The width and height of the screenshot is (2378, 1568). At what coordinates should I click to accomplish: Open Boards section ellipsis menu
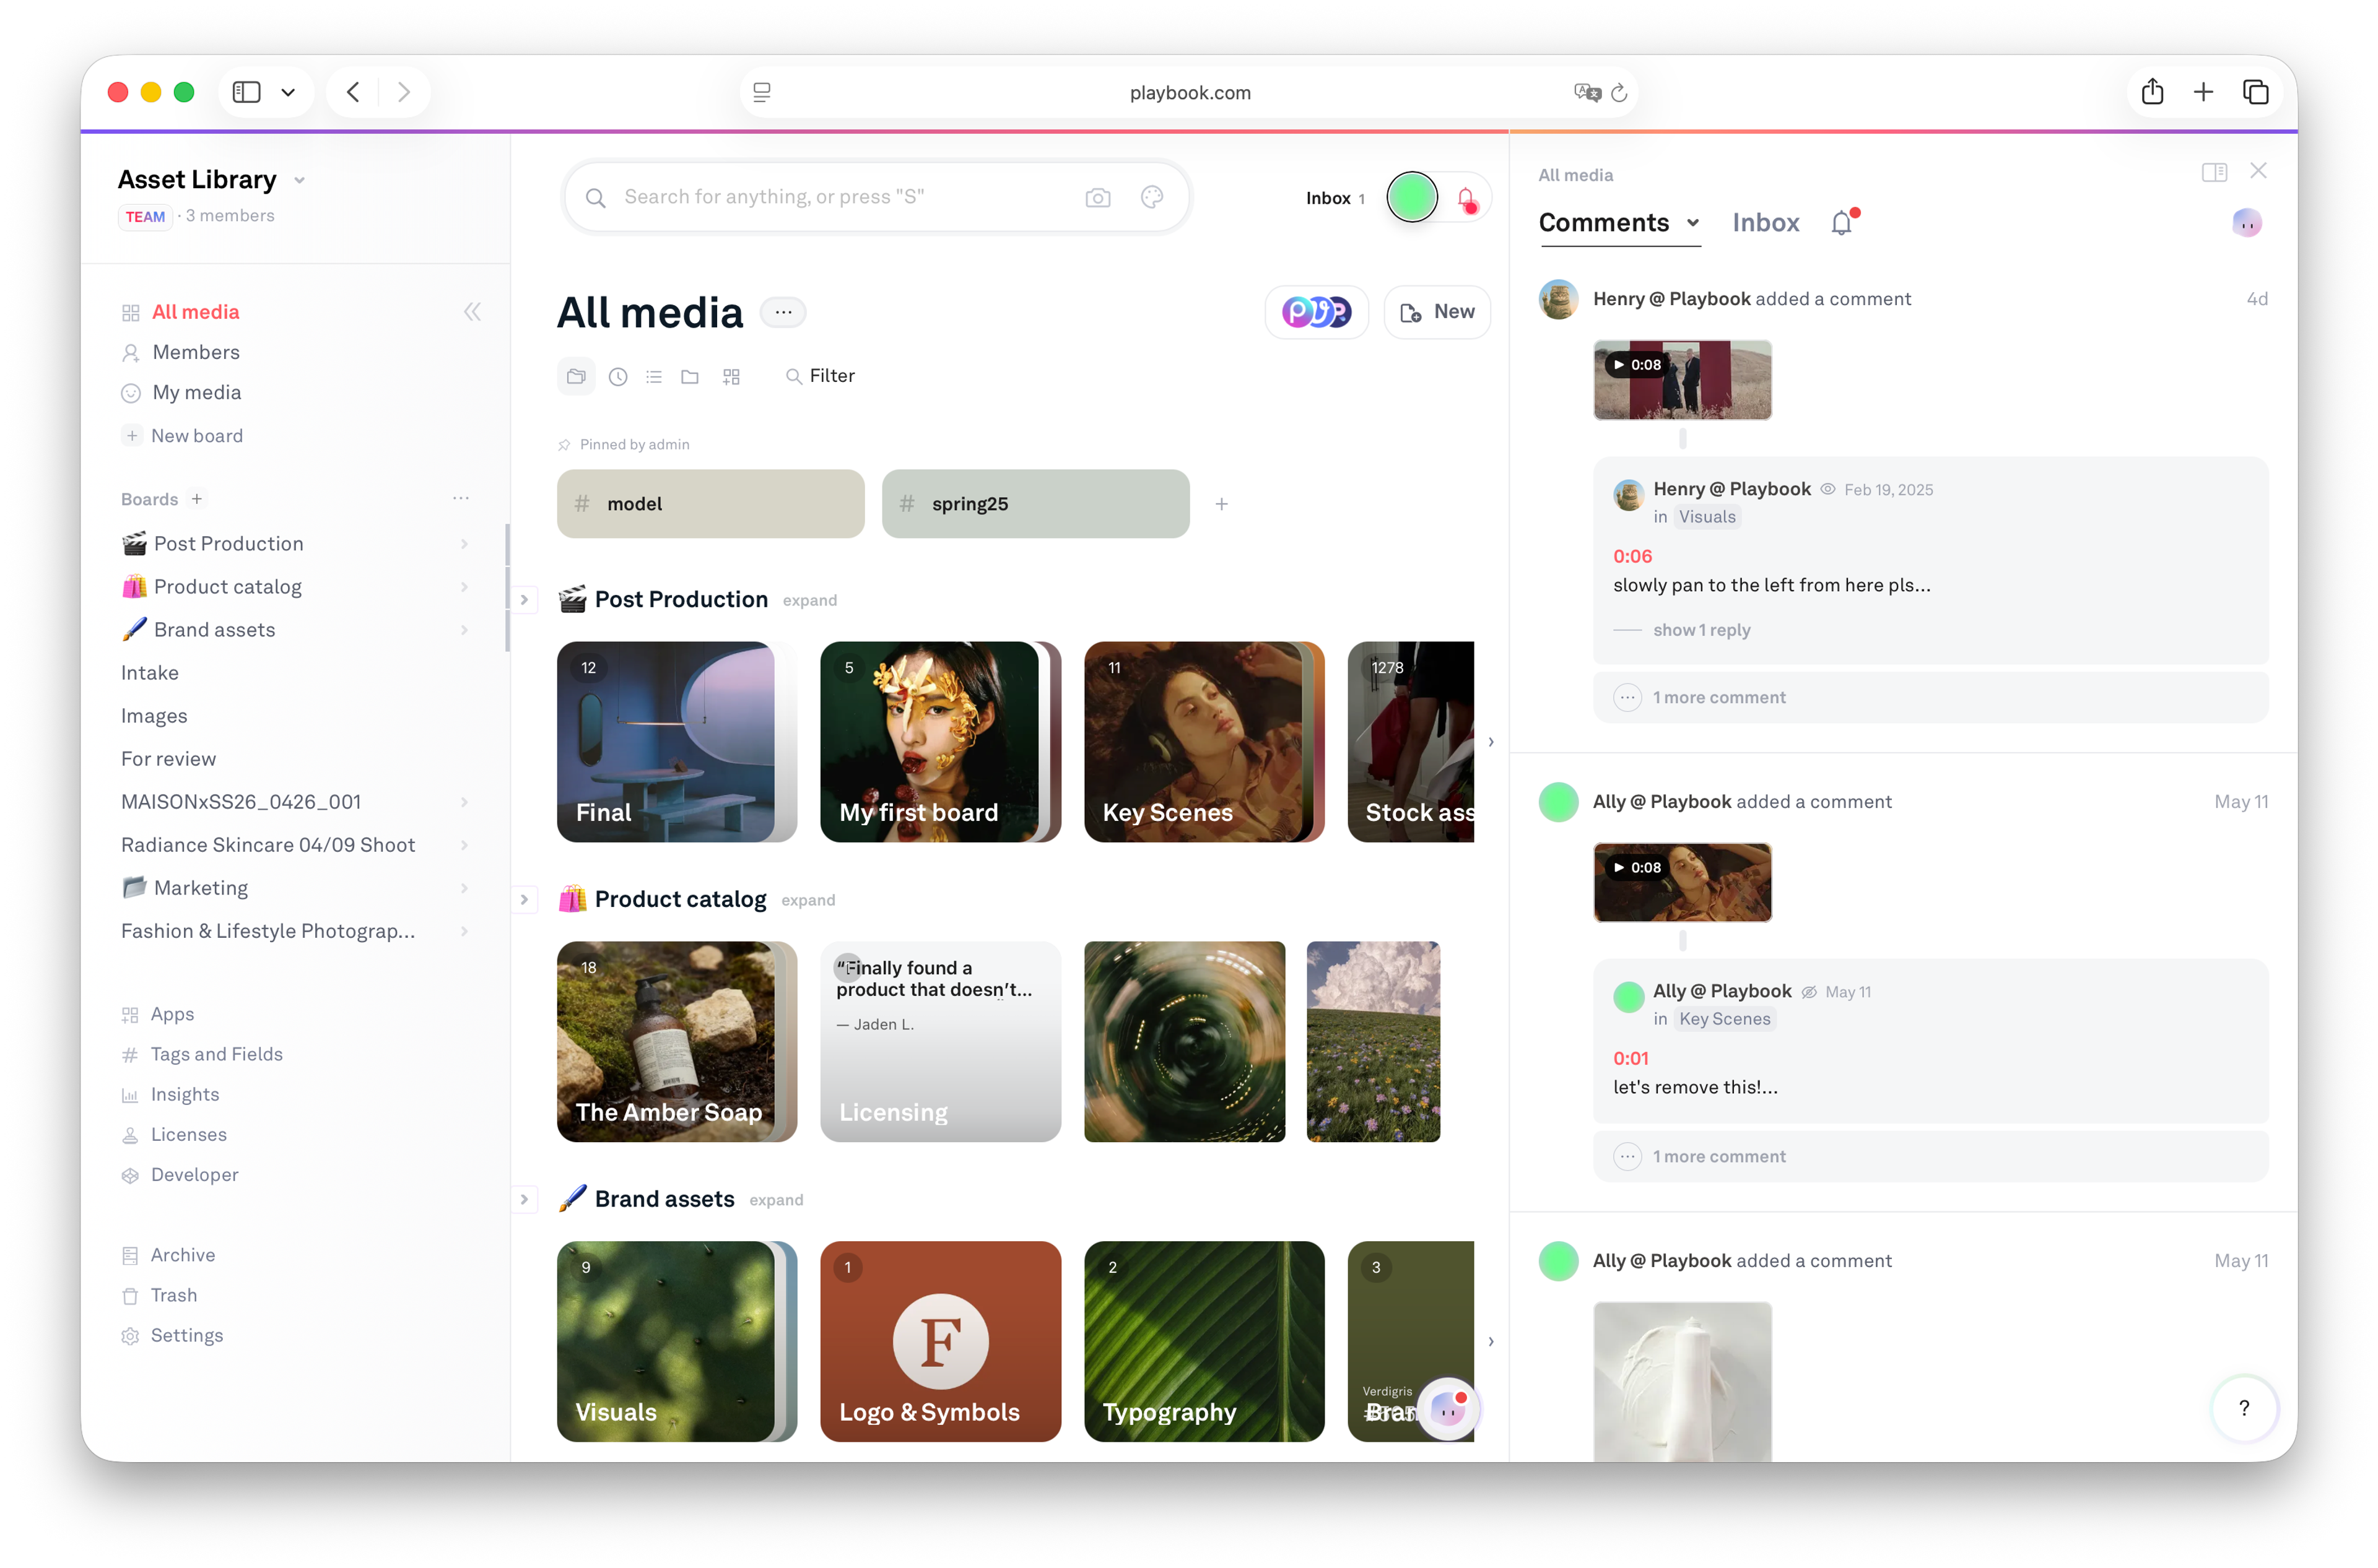(x=460, y=498)
